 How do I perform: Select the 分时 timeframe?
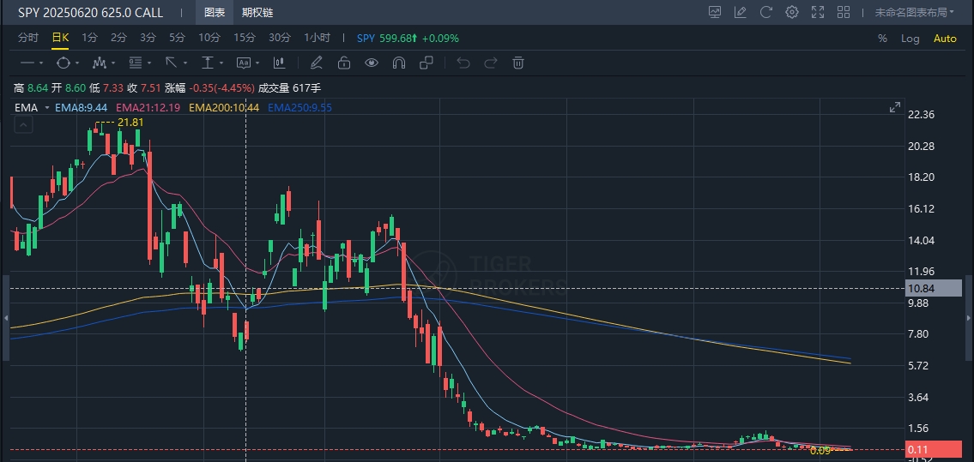point(28,38)
